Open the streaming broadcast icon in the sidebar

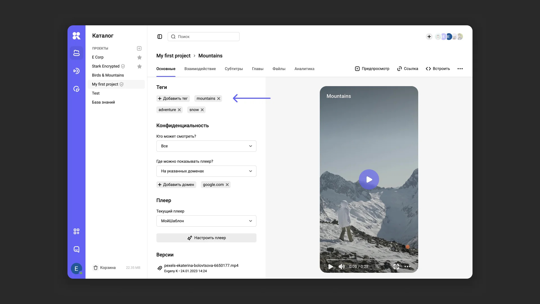tap(76, 71)
